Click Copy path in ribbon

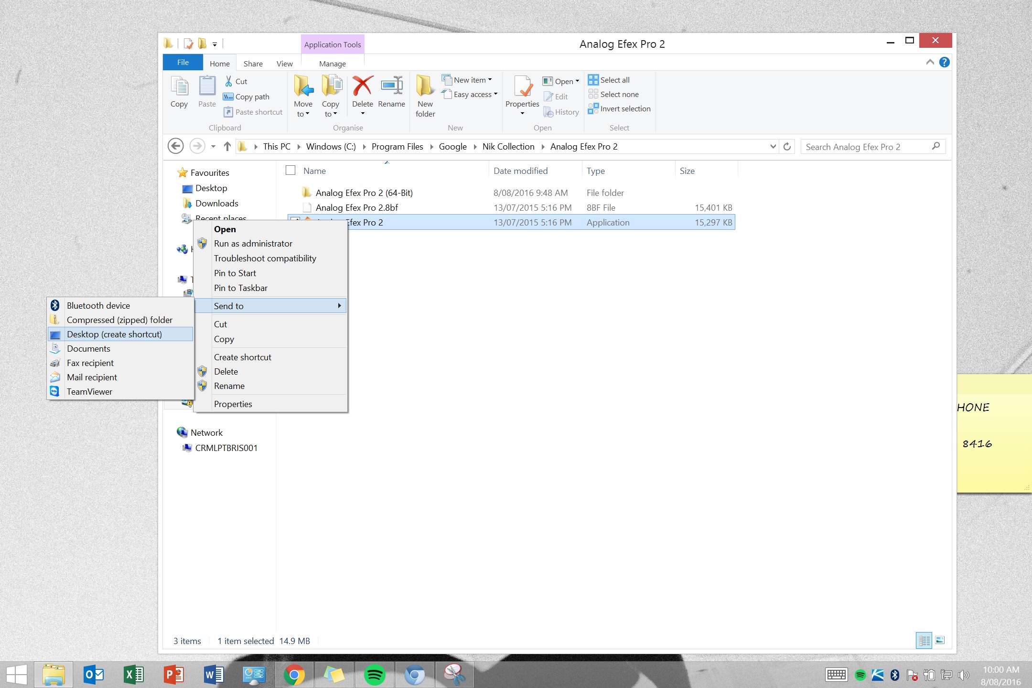(x=247, y=97)
